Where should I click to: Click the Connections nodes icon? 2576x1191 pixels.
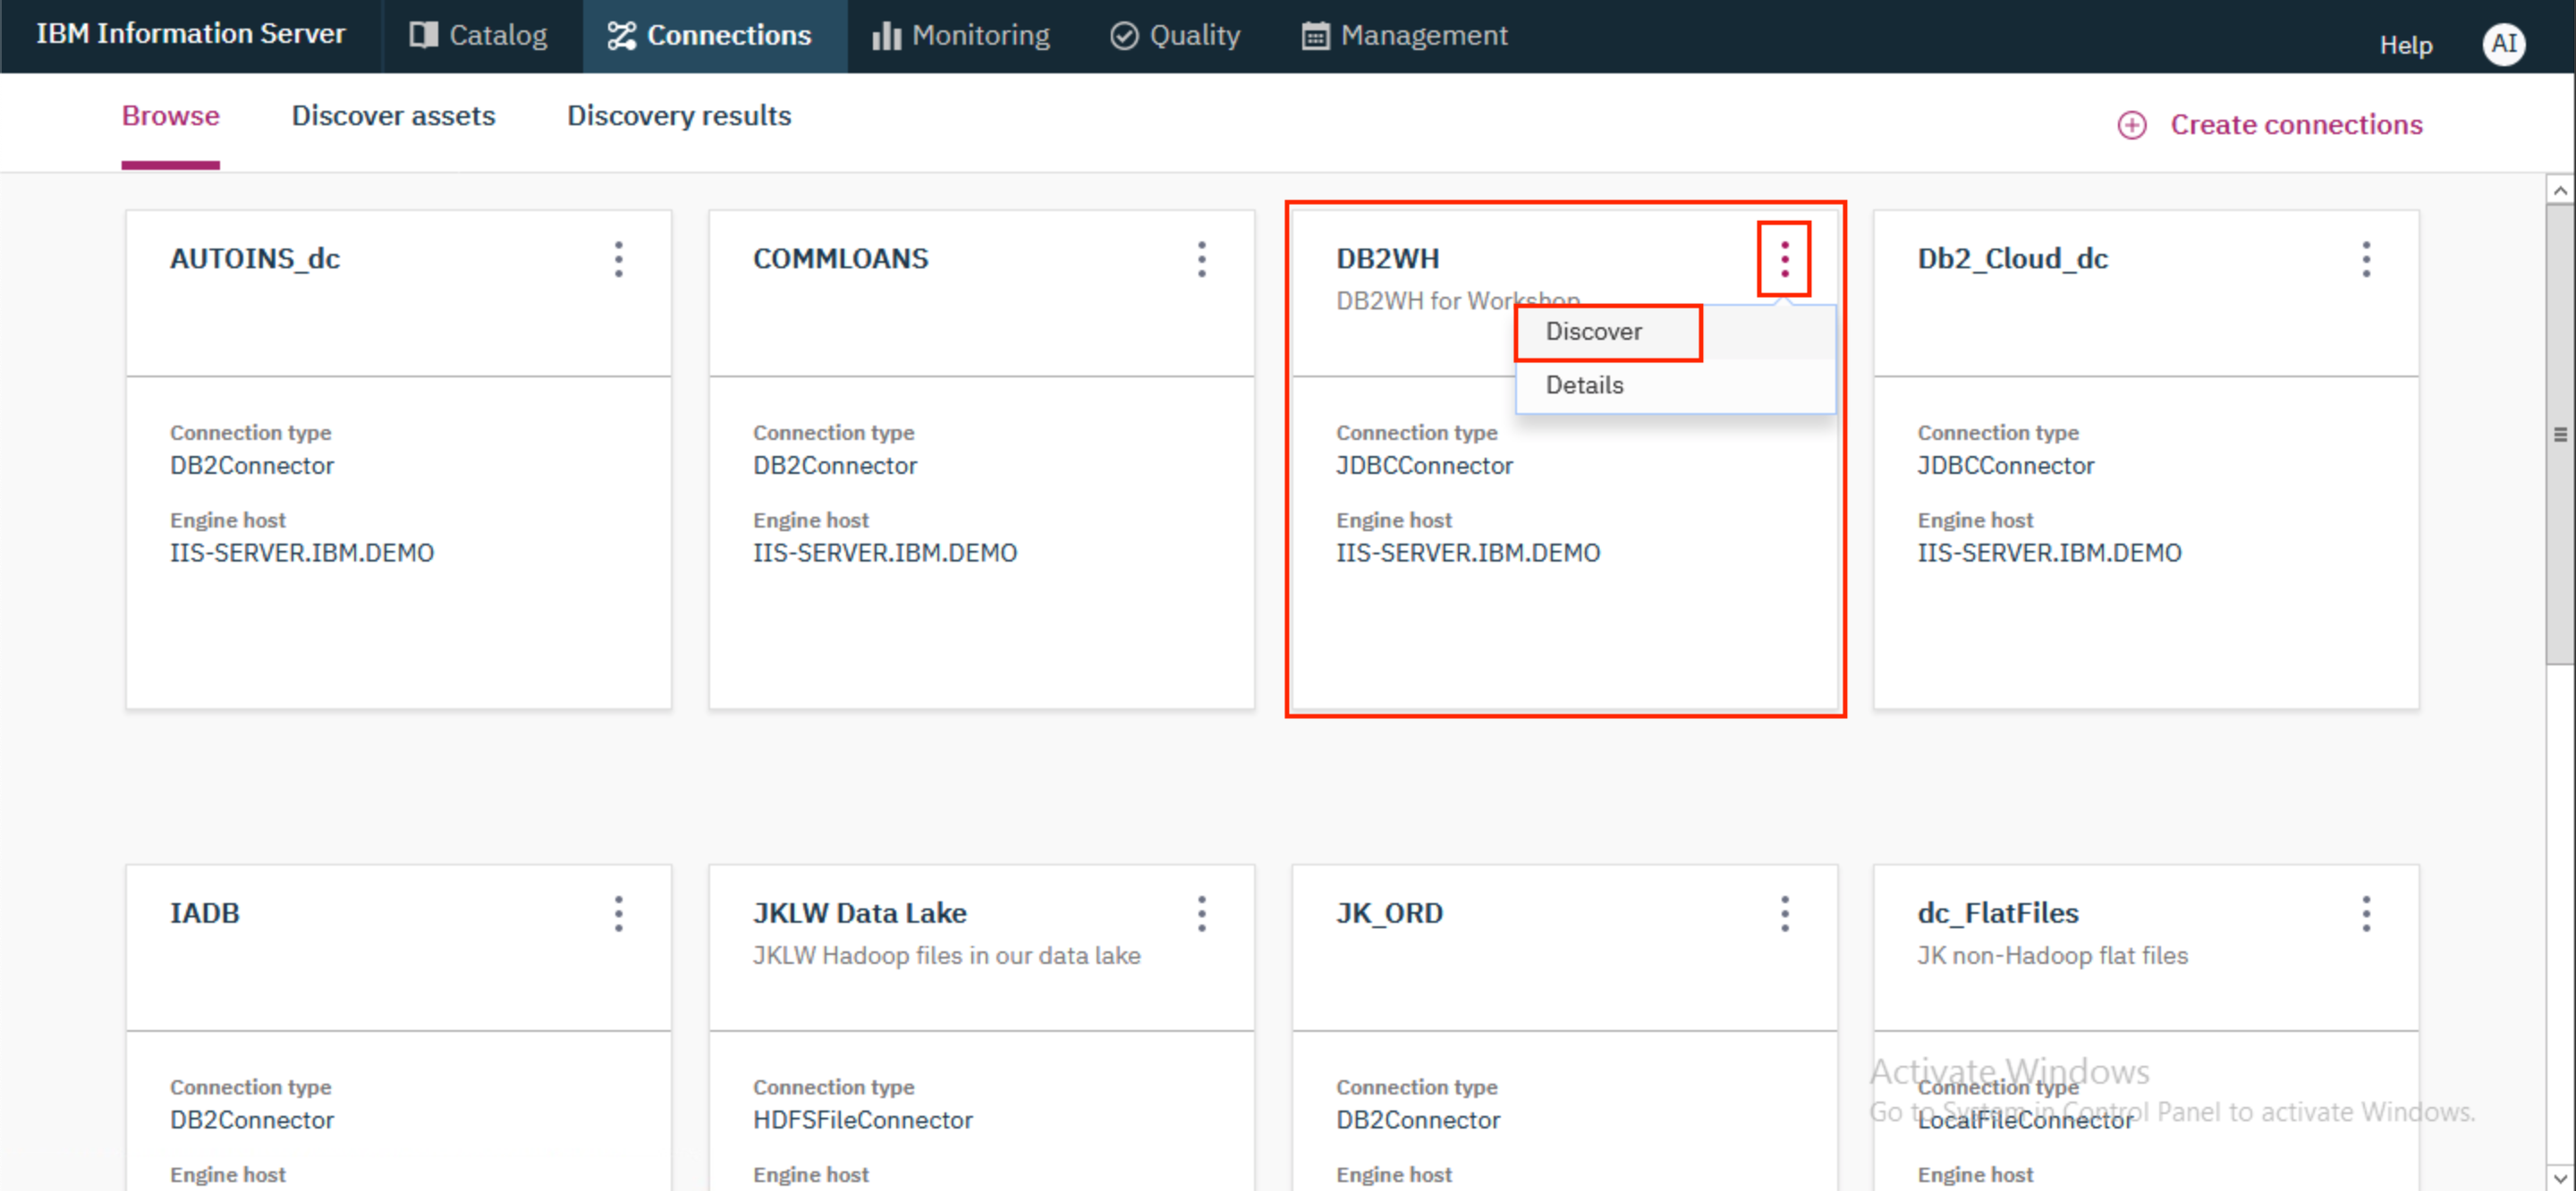pos(621,36)
